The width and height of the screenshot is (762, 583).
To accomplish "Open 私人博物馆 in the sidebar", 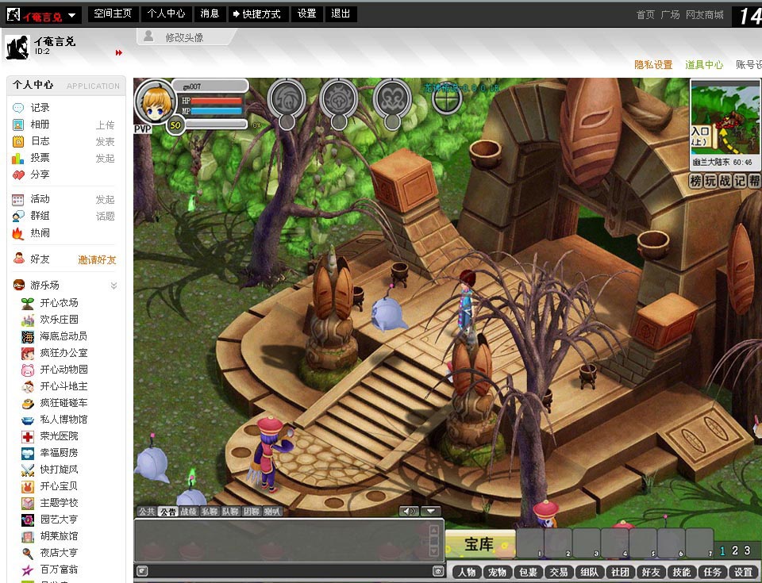I will click(x=63, y=420).
